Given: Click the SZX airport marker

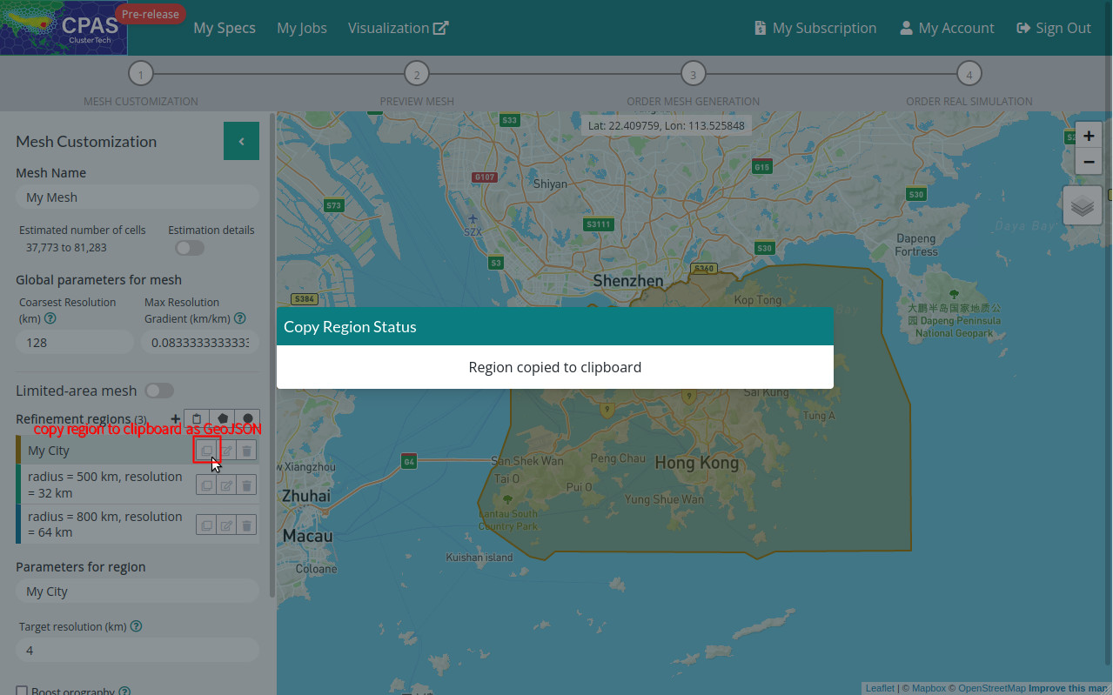Looking at the screenshot, I should coord(473,224).
